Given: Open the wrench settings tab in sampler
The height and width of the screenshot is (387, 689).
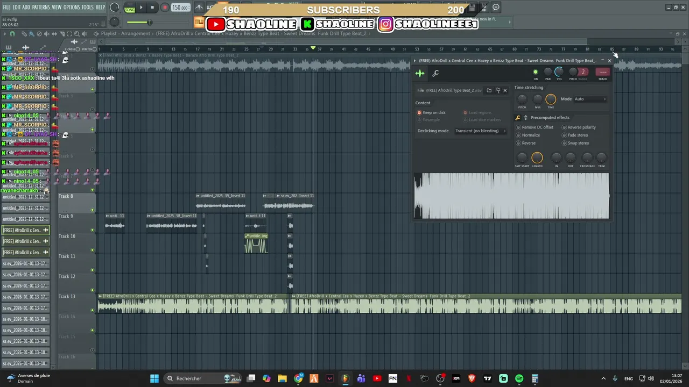Looking at the screenshot, I should point(435,73).
